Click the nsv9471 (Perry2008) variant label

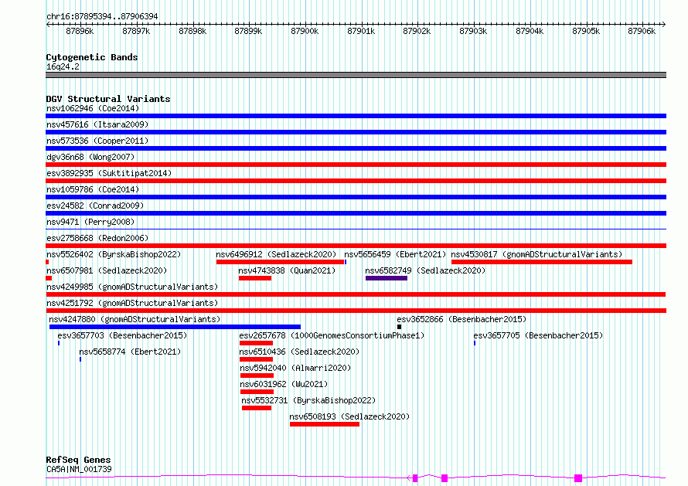(90, 222)
